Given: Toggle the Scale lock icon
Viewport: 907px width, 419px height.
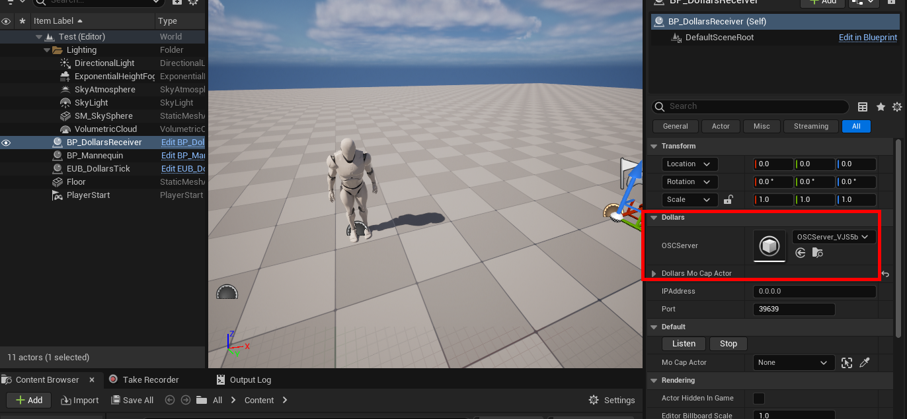Looking at the screenshot, I should [728, 200].
